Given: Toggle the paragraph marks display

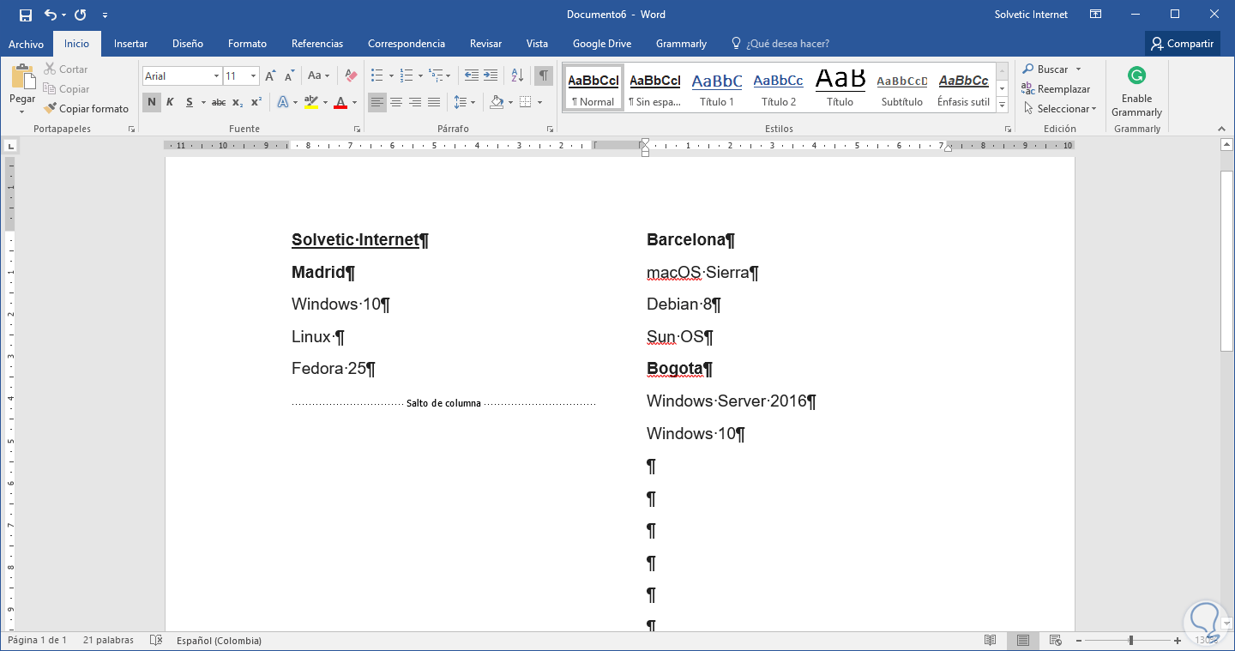Looking at the screenshot, I should (x=544, y=76).
